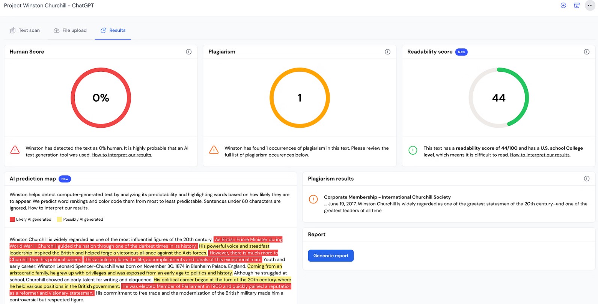Viewport: 598px width, 304px height.
Task: Click the plus circle new scan icon
Action: click(563, 5)
